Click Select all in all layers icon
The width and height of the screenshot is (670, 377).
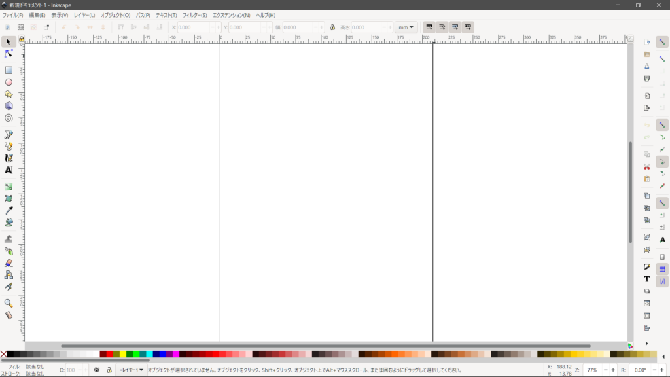(20, 27)
